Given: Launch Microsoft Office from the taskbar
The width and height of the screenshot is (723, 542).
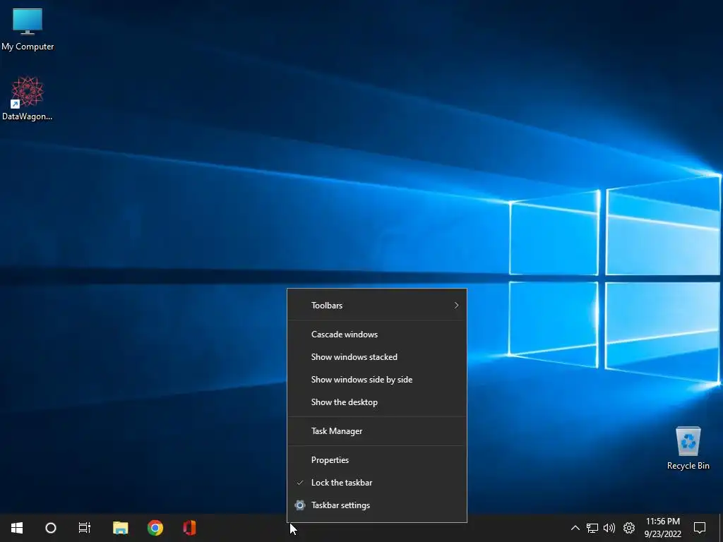Looking at the screenshot, I should point(189,528).
